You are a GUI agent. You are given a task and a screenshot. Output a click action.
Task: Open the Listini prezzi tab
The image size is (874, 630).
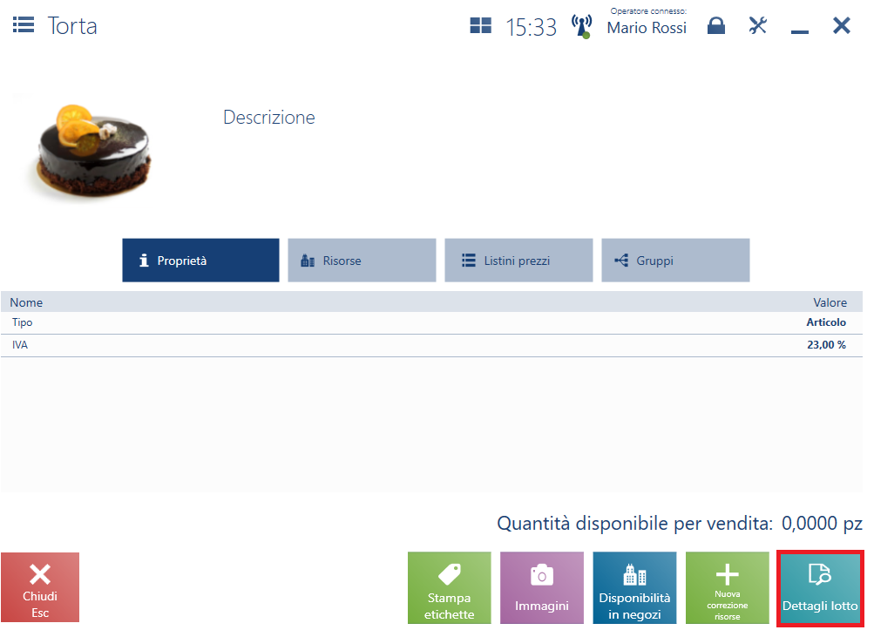(x=518, y=261)
